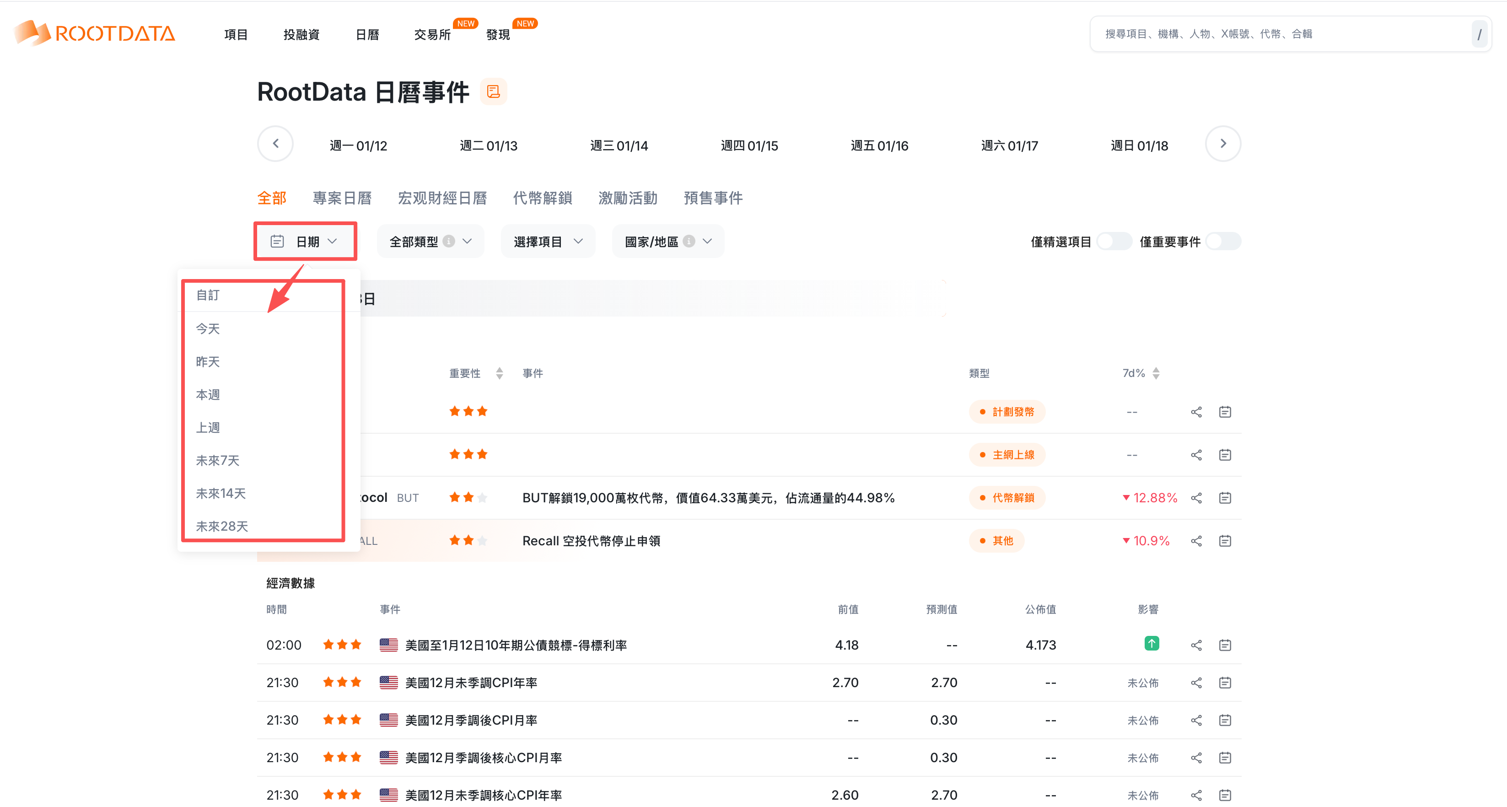This screenshot has height=807, width=1507.
Task: Click the calendar icon for the 10年期公債競標 row
Action: [x=1224, y=645]
